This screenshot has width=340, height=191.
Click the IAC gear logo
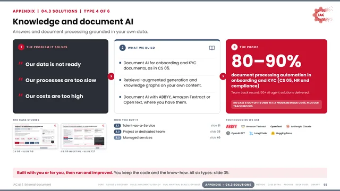pos(322,15)
